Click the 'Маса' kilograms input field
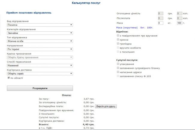Image resolution: width=195 pixels, height=130 pixels. point(160,23)
